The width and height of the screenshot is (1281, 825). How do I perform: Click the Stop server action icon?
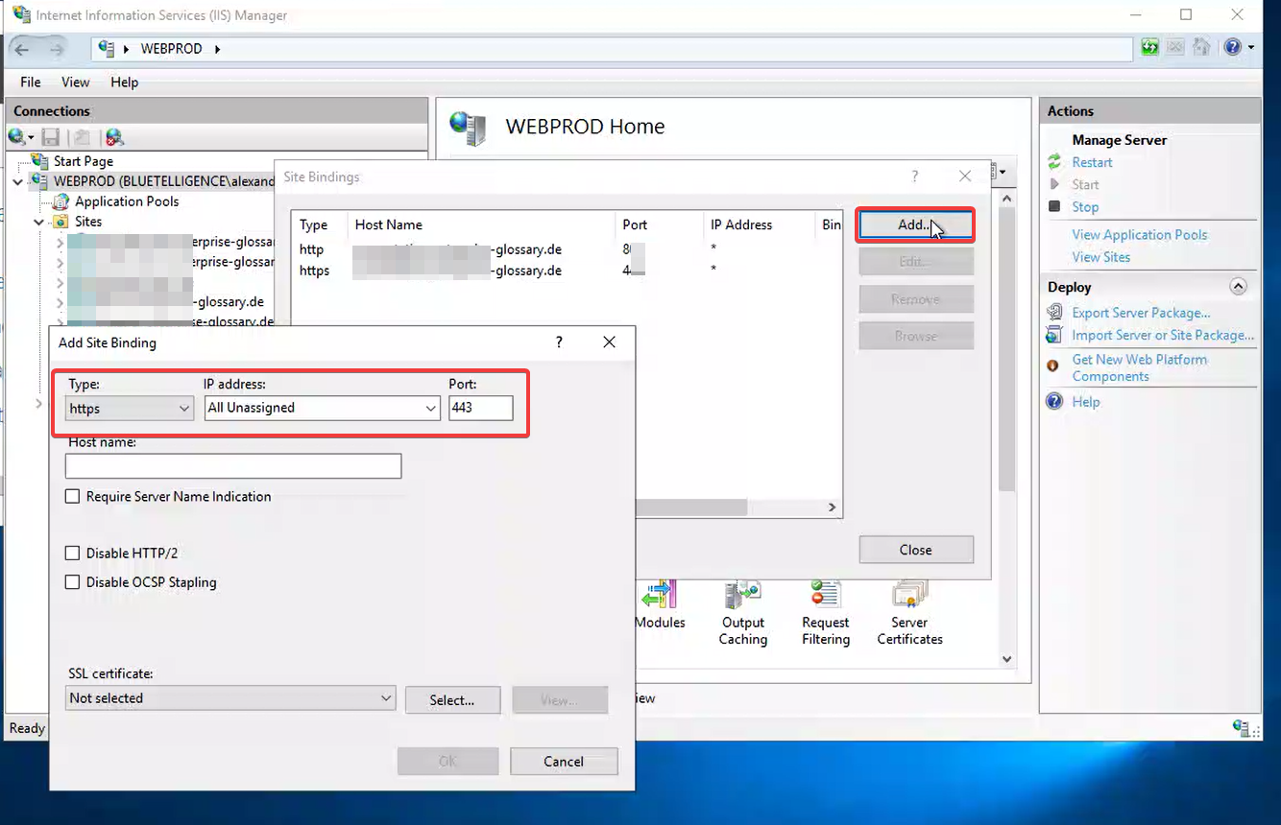click(1054, 206)
